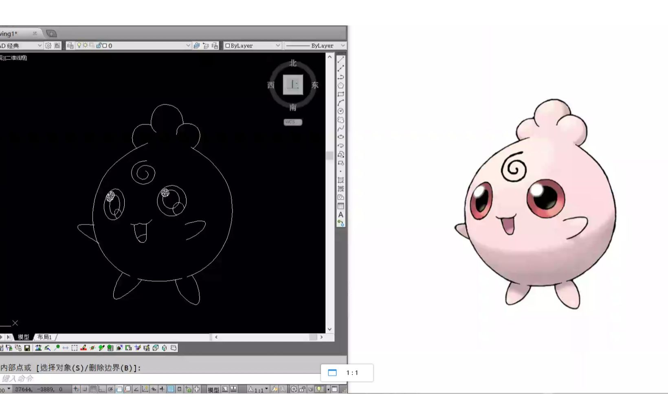The height and width of the screenshot is (417, 668).
Task: Open the Layer Properties Manager icon
Action: [x=70, y=46]
